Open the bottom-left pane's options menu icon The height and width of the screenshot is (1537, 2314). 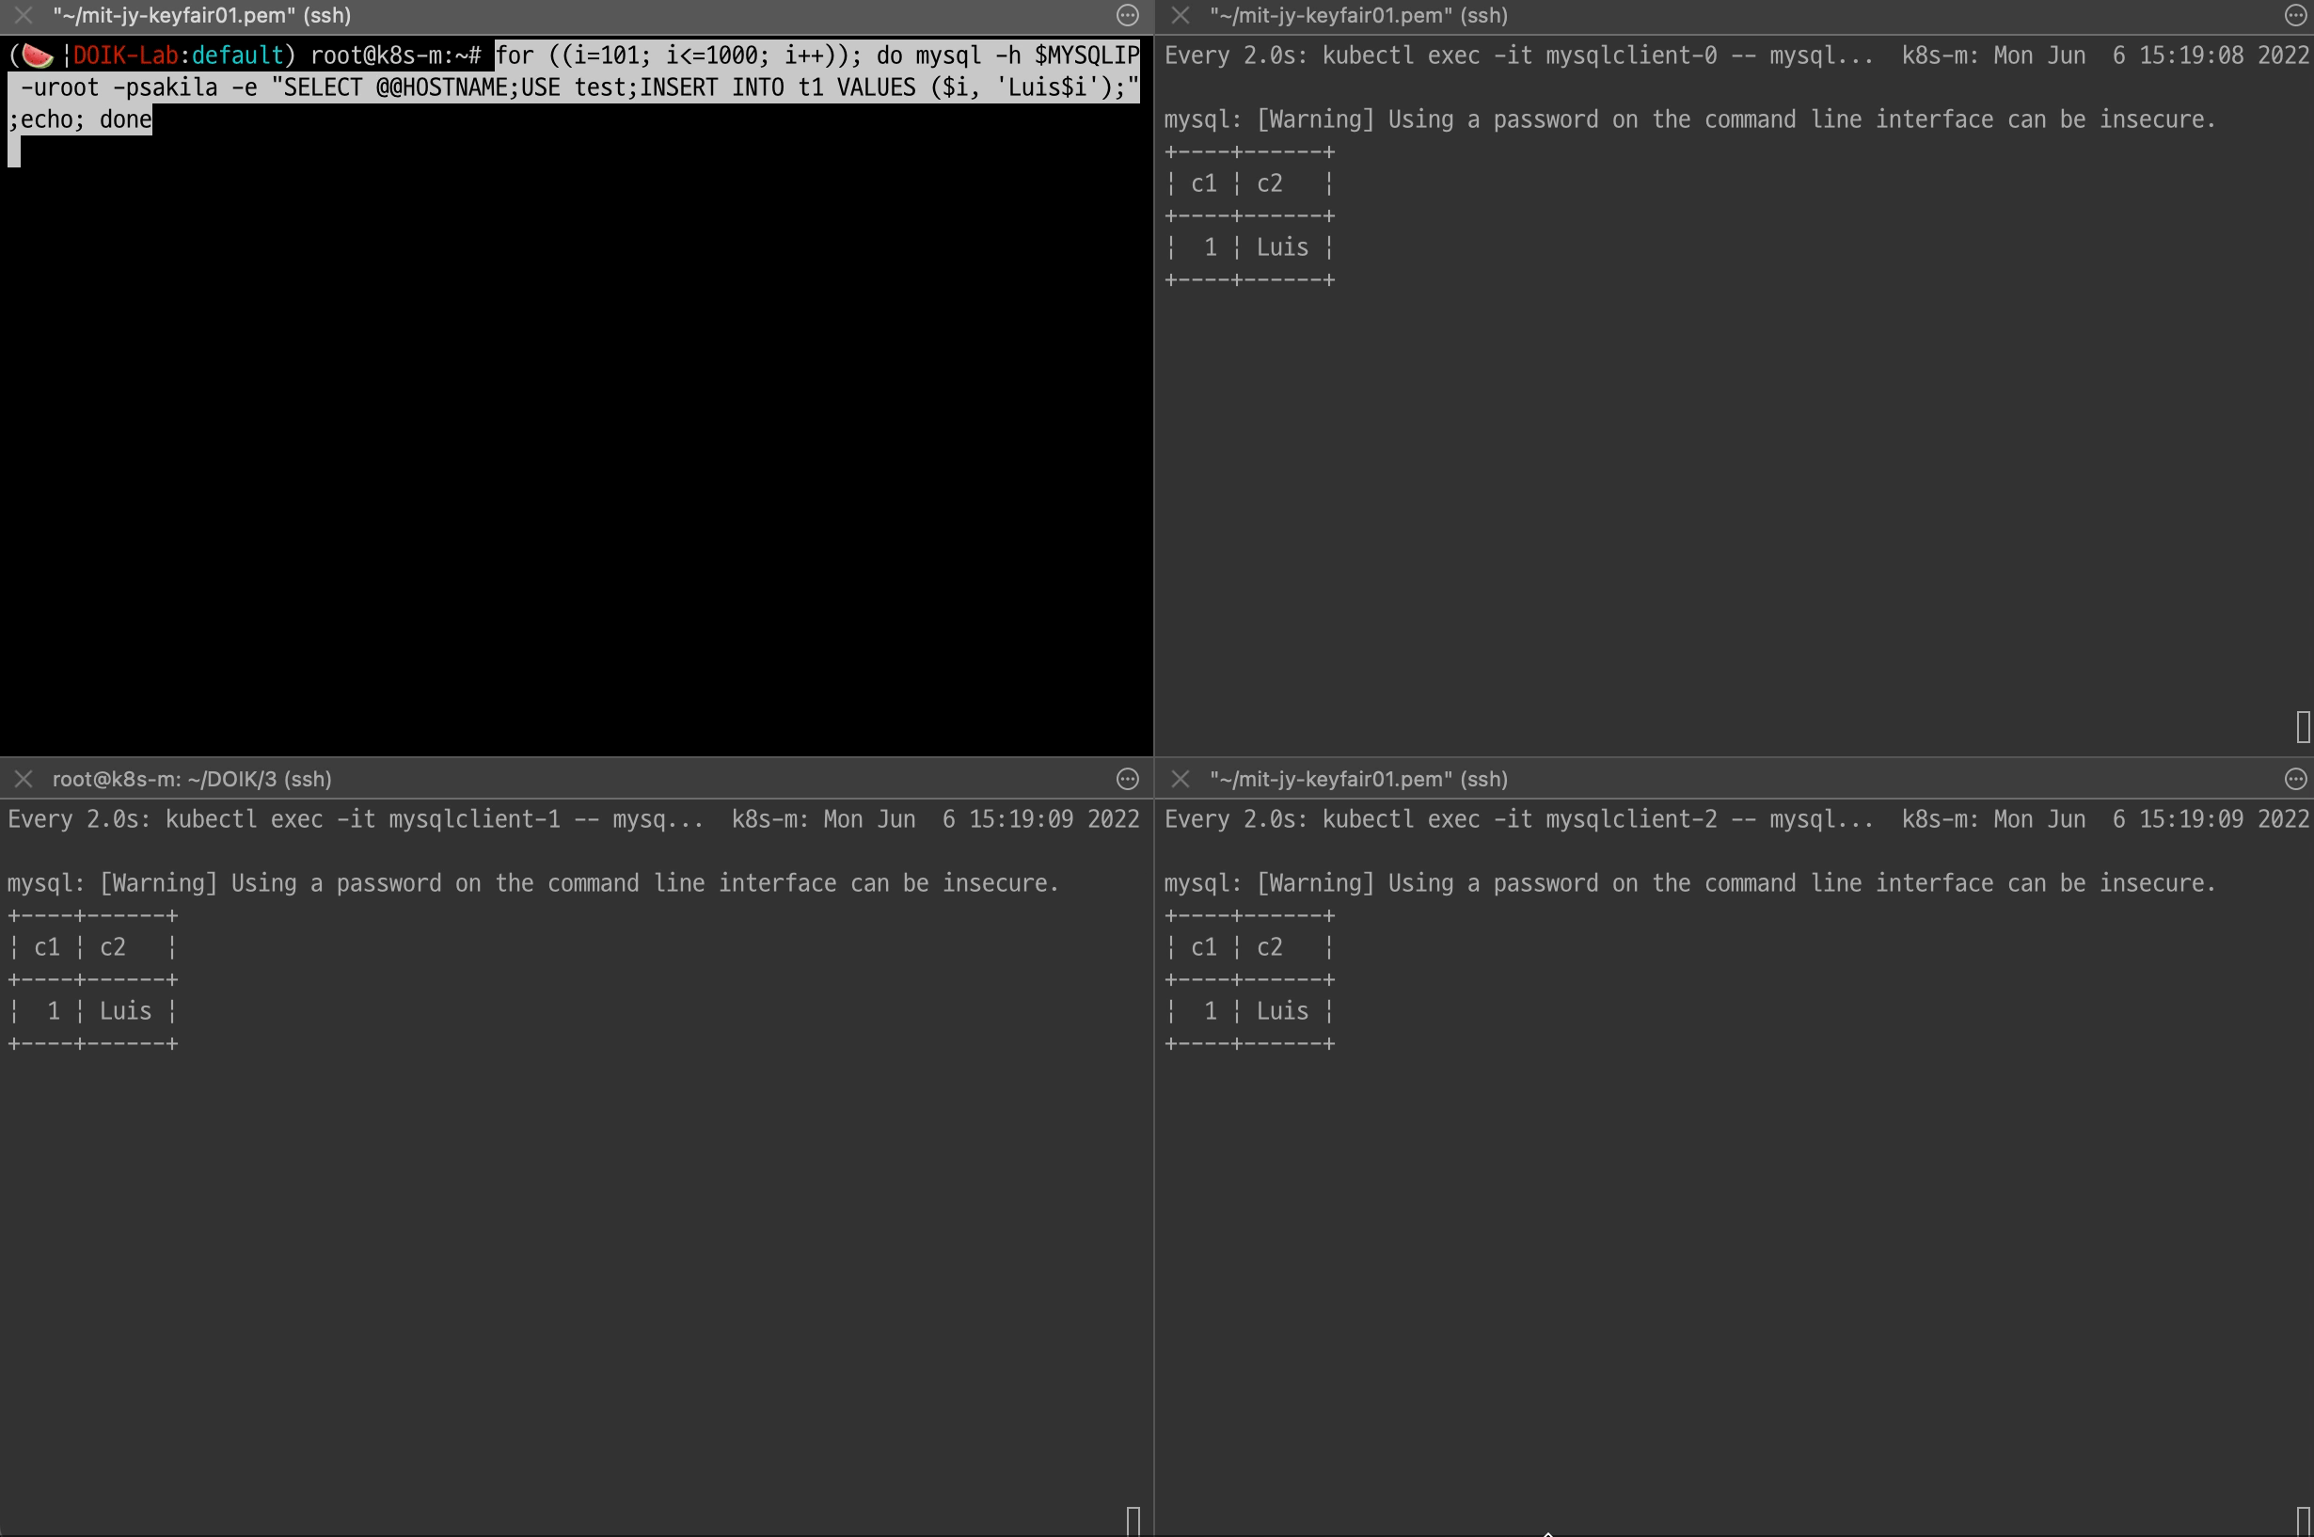tap(1127, 779)
